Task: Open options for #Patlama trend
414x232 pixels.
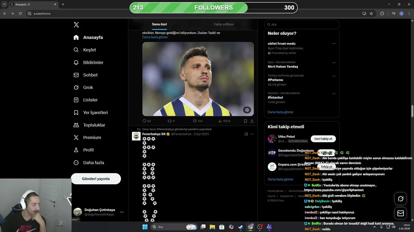Action: pyautogui.click(x=334, y=76)
